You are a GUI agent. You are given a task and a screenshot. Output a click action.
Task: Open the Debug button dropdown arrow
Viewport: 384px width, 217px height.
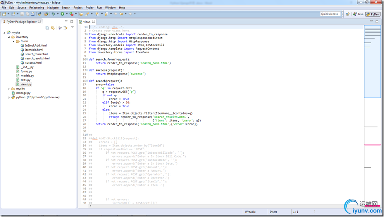(58, 14)
